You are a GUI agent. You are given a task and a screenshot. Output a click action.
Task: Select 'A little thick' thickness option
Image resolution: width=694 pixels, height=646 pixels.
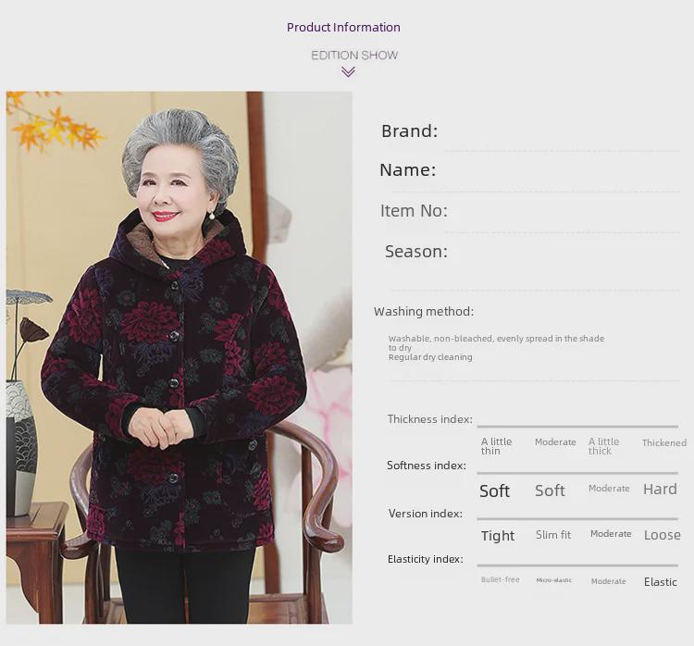click(603, 446)
